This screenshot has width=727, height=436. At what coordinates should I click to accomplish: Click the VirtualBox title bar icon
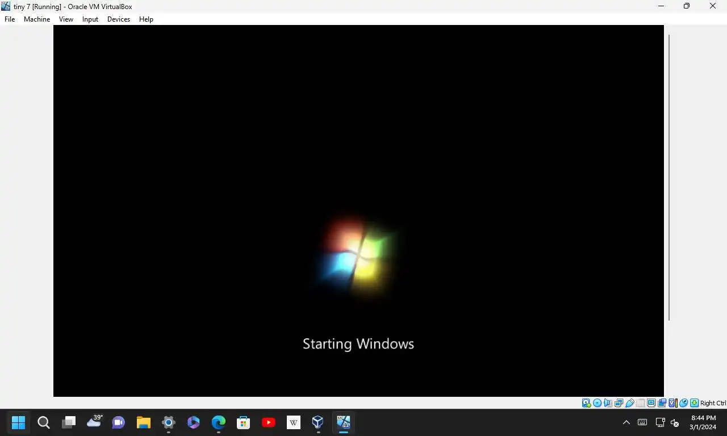click(x=6, y=6)
